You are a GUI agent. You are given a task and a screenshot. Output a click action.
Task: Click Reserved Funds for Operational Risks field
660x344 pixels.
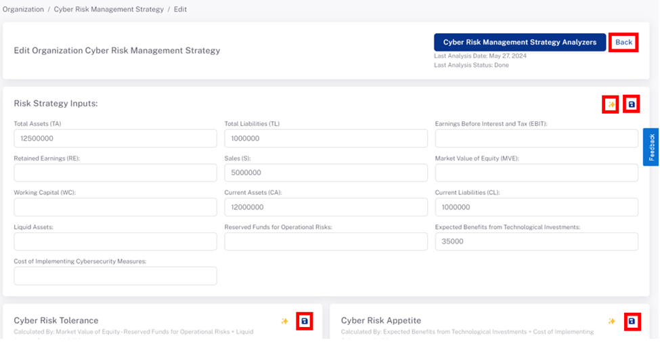(x=326, y=242)
